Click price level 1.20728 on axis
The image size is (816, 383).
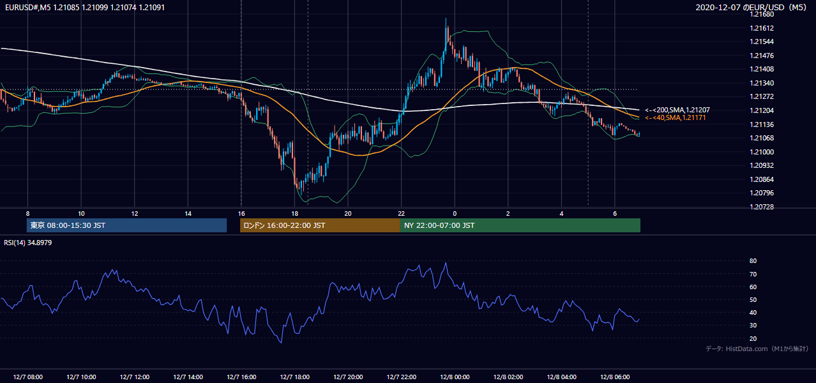click(763, 207)
